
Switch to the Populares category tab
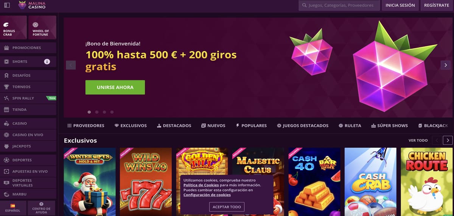pyautogui.click(x=251, y=125)
